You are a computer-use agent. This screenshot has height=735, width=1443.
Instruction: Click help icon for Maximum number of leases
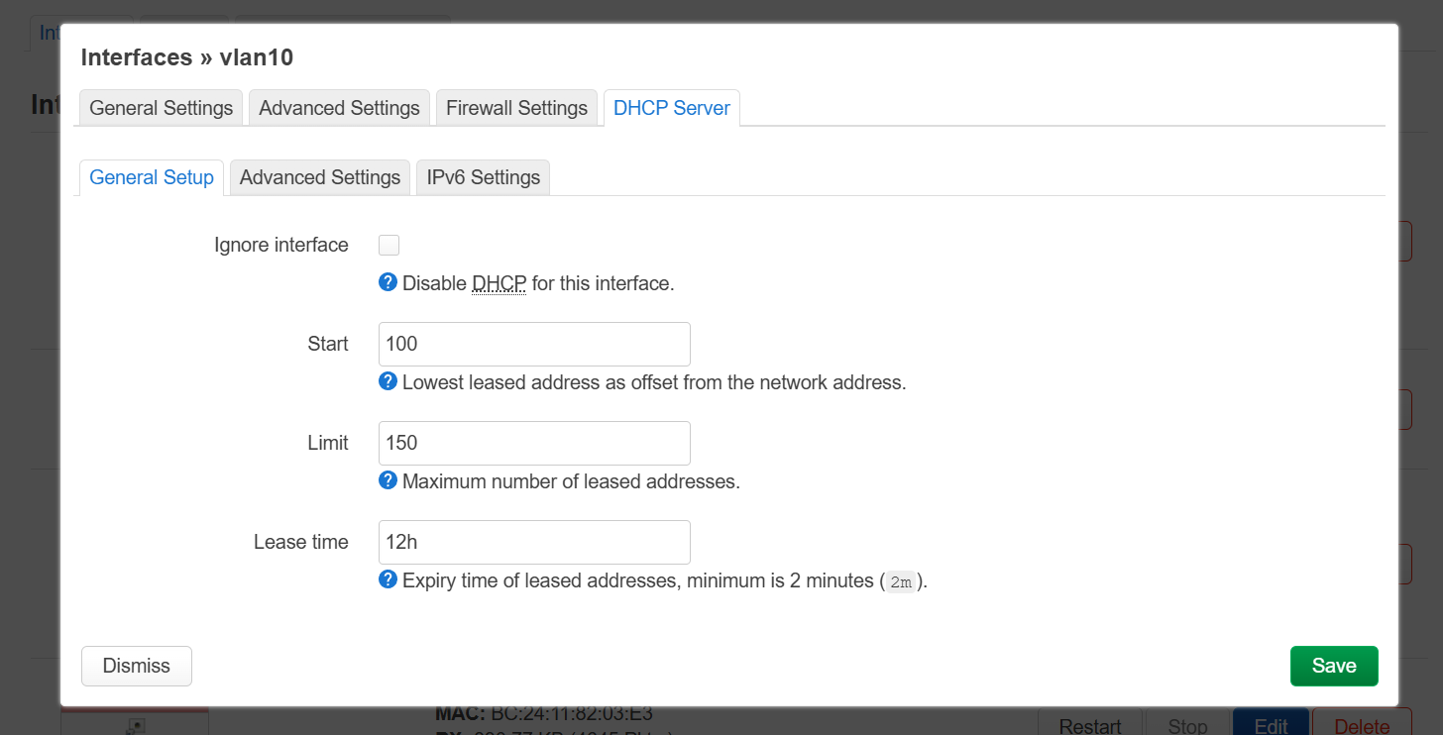click(388, 481)
